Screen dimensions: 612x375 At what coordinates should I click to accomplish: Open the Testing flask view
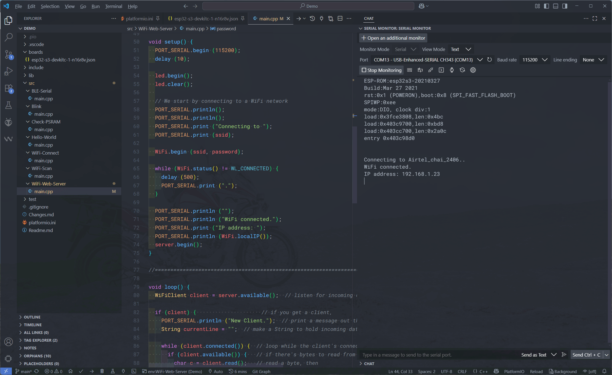tap(9, 105)
